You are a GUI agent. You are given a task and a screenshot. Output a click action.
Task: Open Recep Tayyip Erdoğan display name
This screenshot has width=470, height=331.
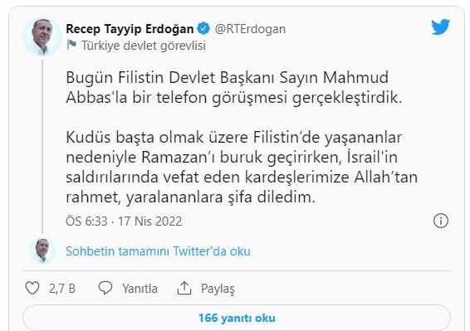click(130, 29)
